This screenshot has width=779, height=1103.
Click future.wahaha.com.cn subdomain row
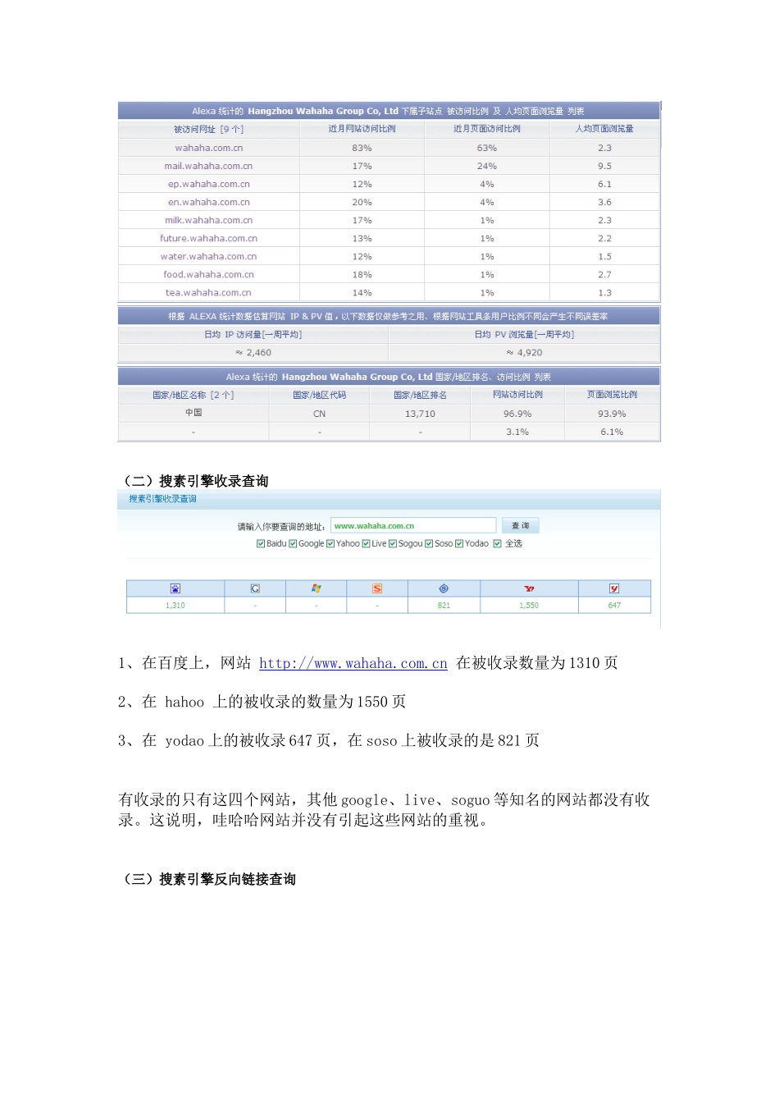tap(209, 238)
